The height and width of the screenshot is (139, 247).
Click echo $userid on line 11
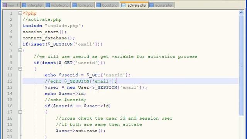61,75
